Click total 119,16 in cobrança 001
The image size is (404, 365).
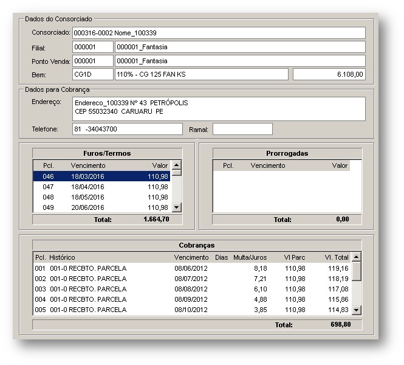(338, 268)
